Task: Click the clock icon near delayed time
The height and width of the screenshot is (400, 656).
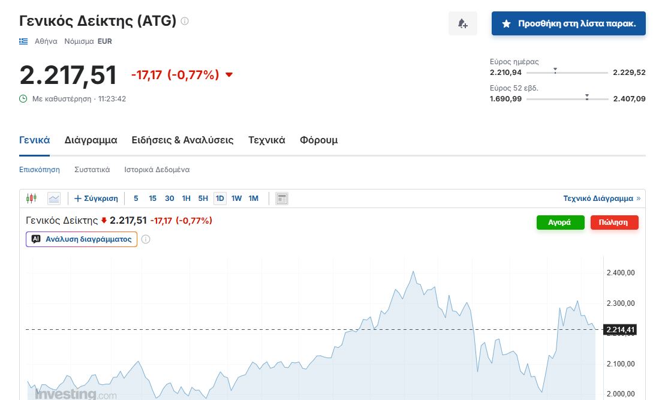Action: 23,98
